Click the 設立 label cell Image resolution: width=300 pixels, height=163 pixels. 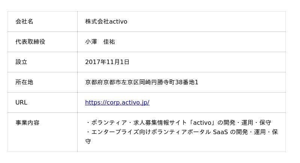(x=42, y=62)
